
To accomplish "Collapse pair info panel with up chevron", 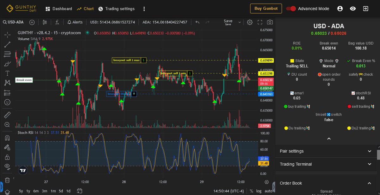I will (329, 139).
